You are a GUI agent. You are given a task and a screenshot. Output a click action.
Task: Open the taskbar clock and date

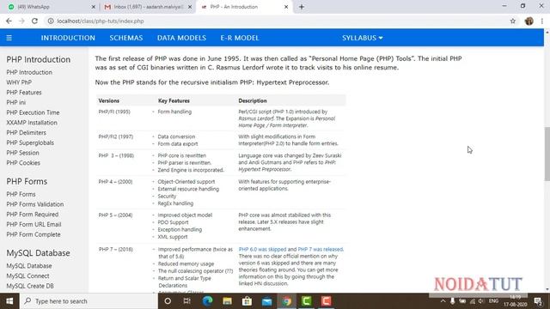pyautogui.click(x=516, y=301)
